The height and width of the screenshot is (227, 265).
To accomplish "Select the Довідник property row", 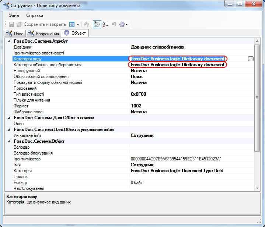I will [x=133, y=47].
